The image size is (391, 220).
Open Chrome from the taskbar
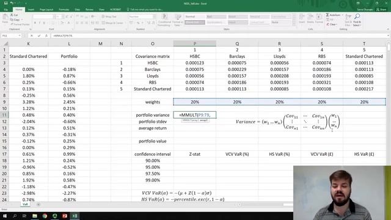tap(45, 216)
